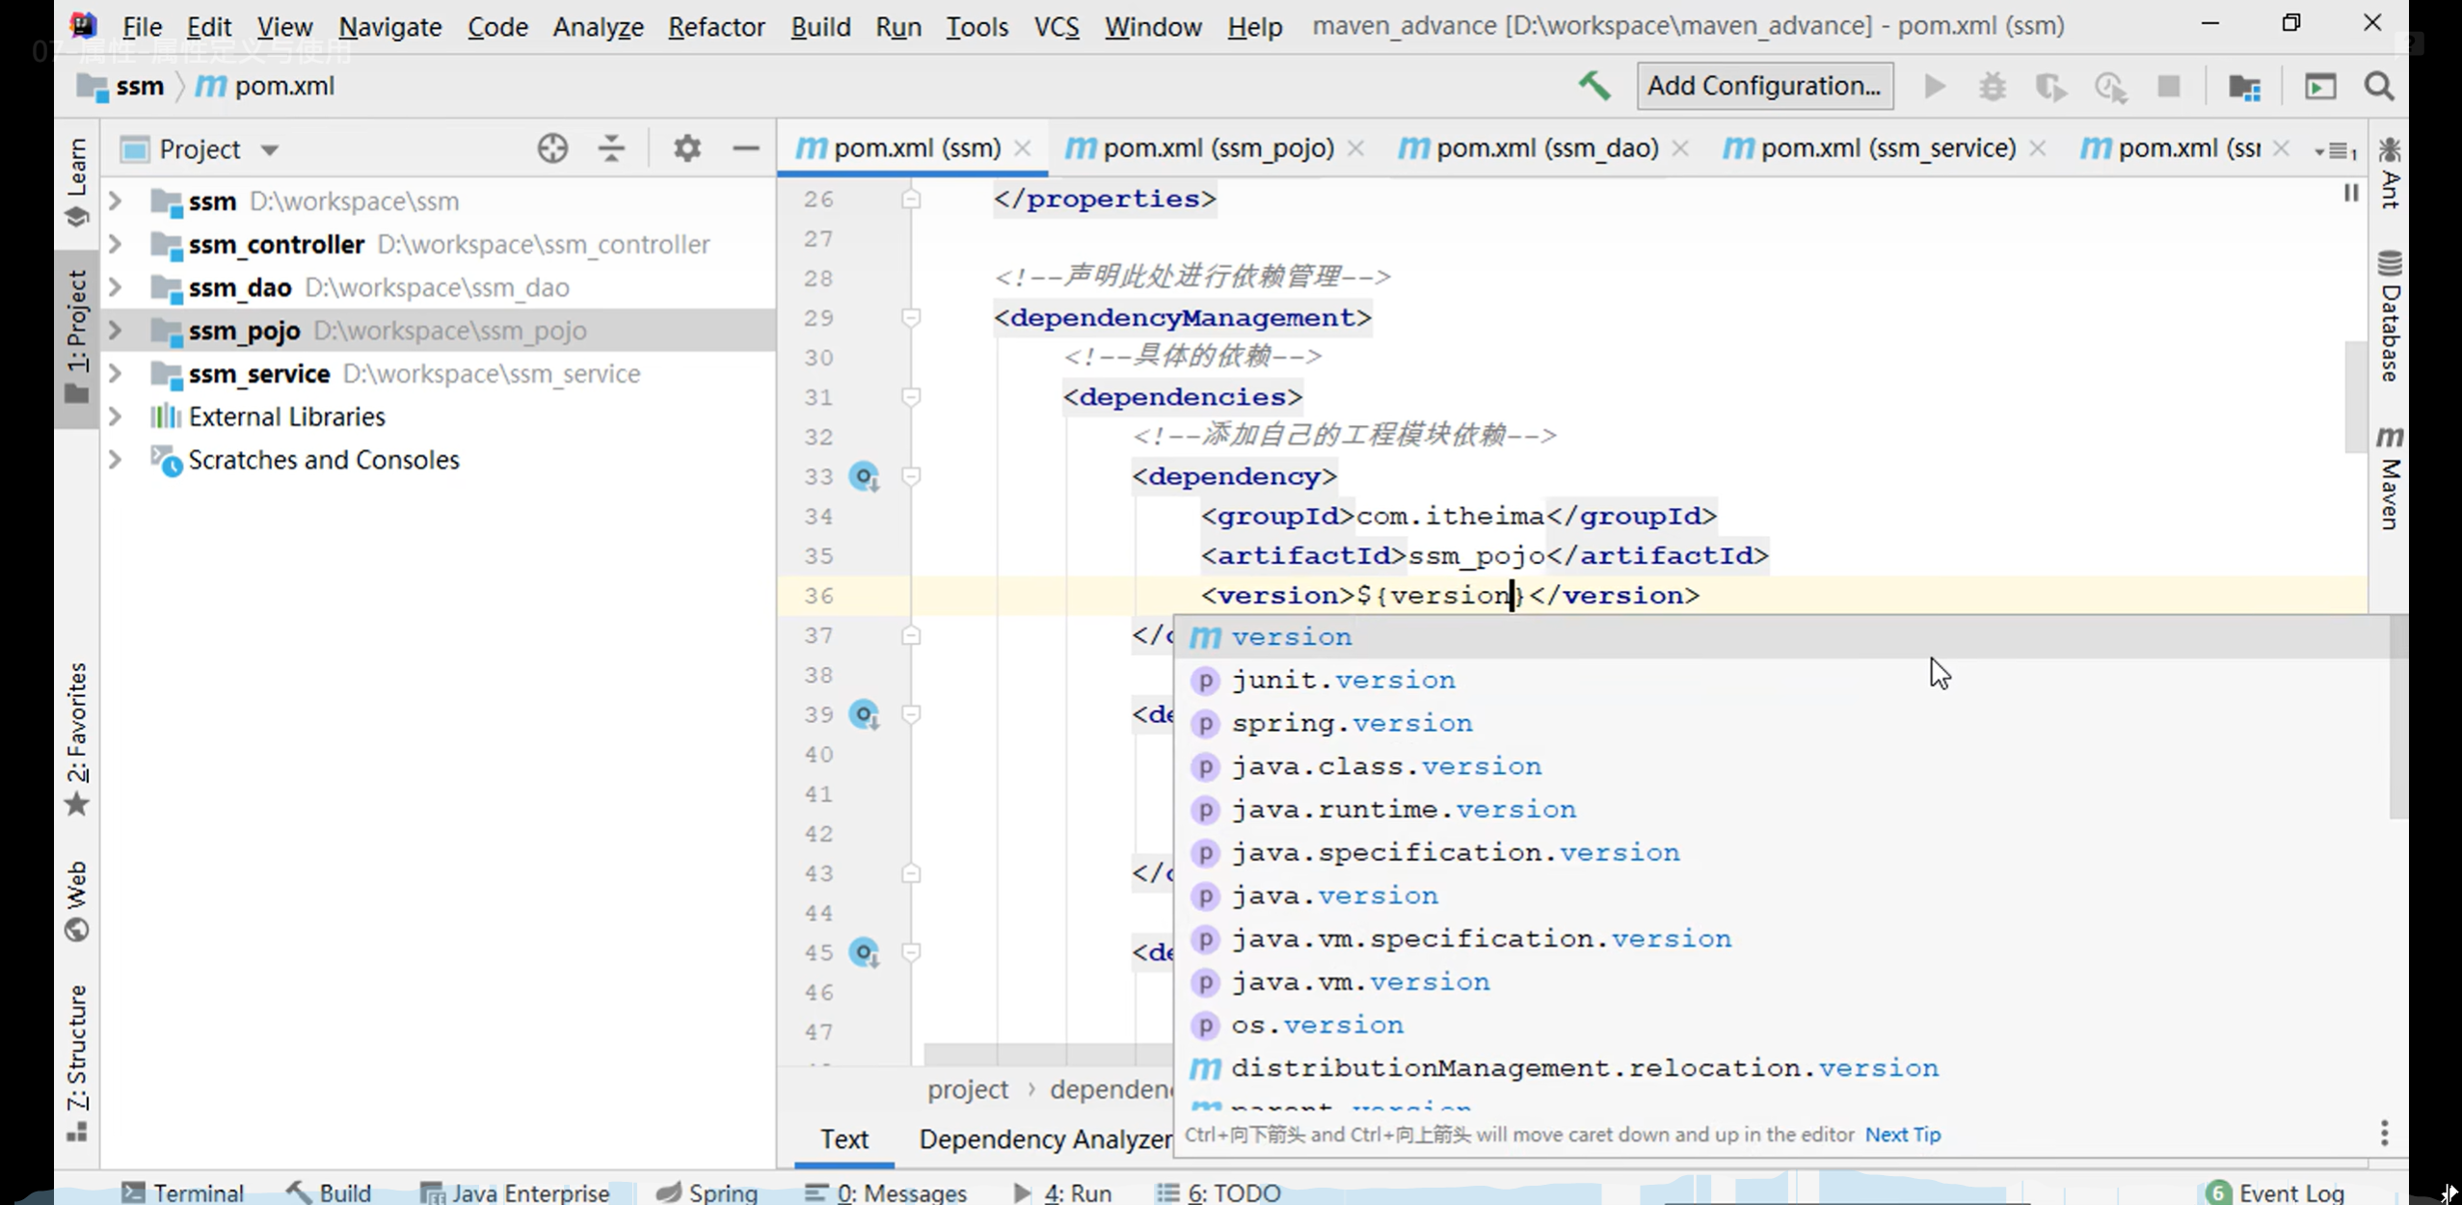Expand External Libraries tree node
This screenshot has height=1205, width=2462.
pyautogui.click(x=116, y=416)
